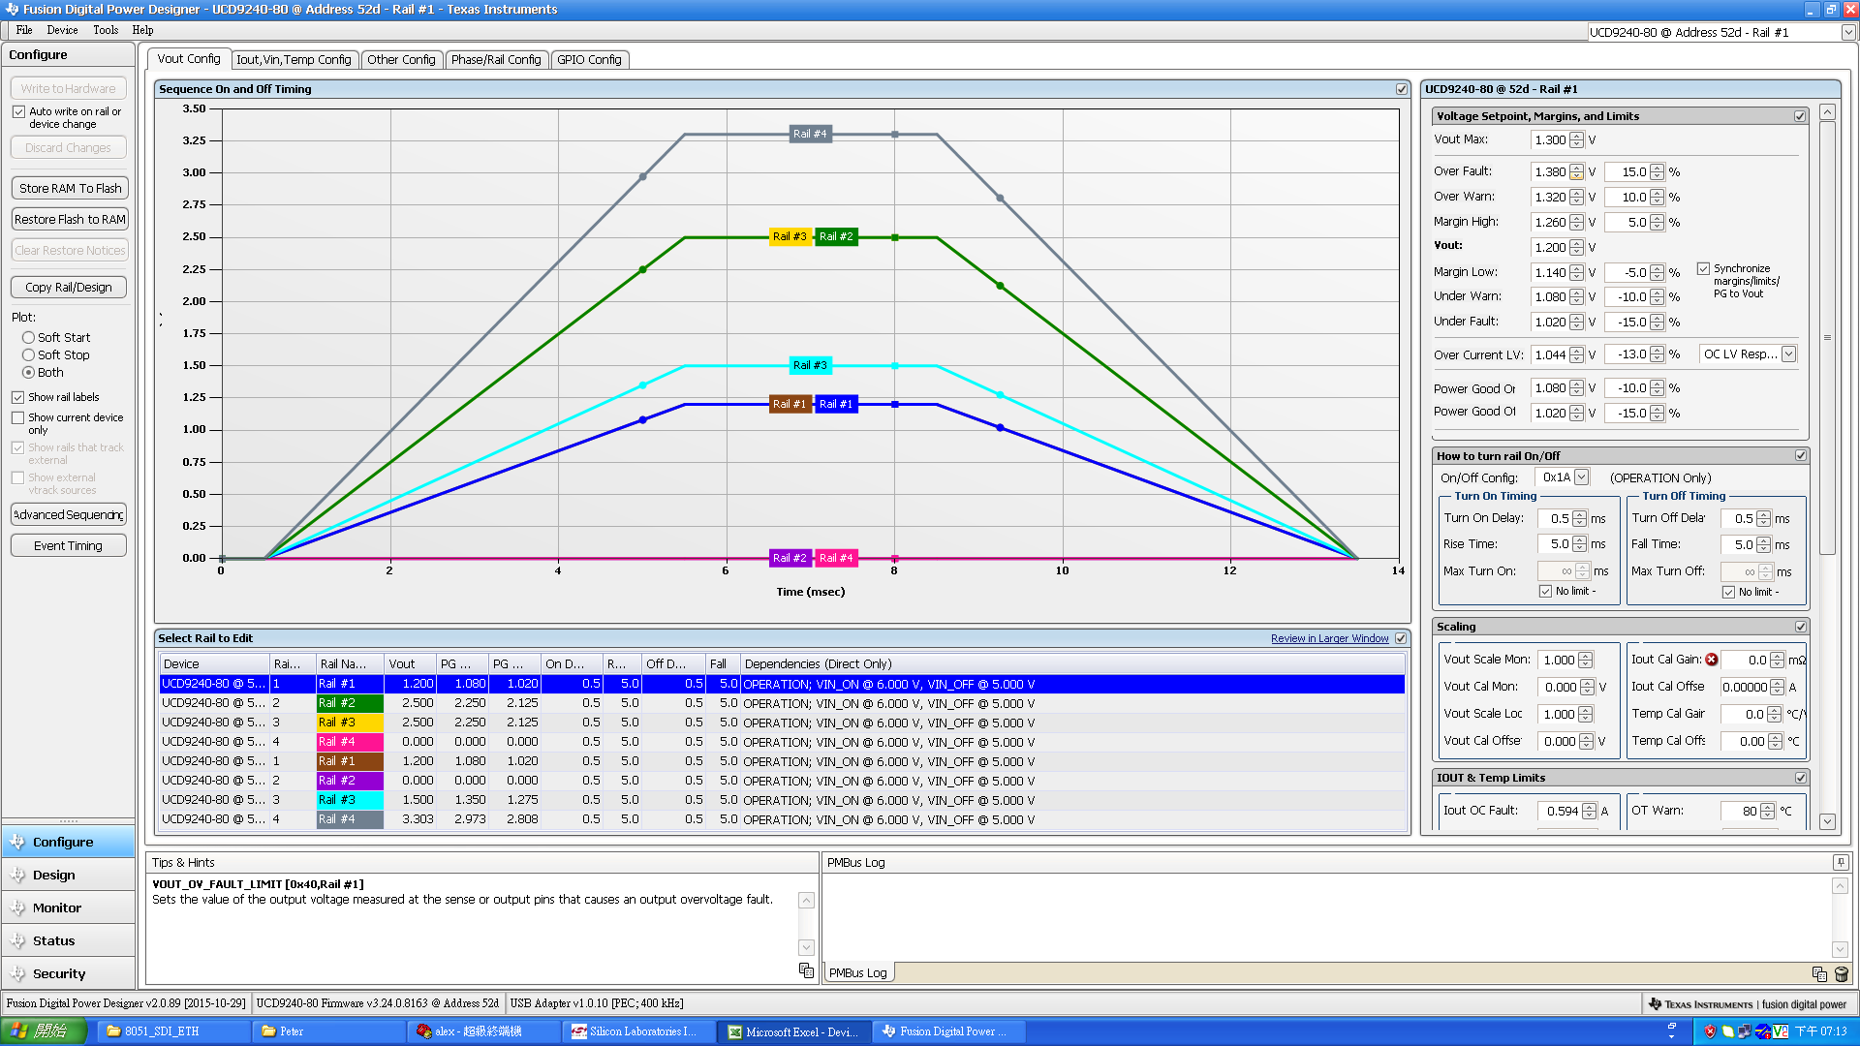The width and height of the screenshot is (1860, 1046).
Task: Pin the PMBus Log panel
Action: click(1840, 862)
